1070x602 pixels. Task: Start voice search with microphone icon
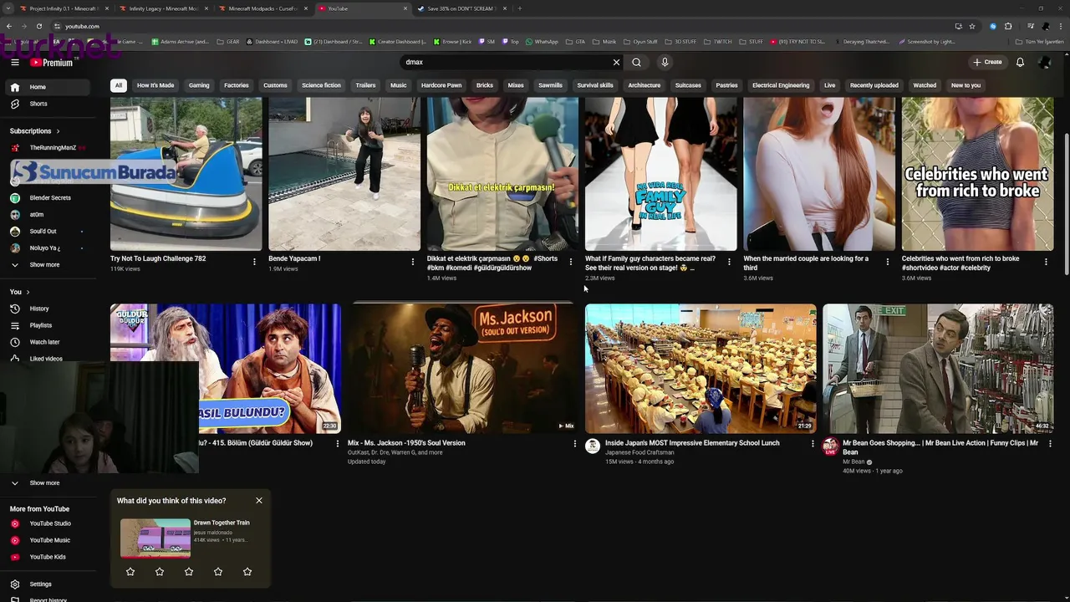pyautogui.click(x=665, y=62)
